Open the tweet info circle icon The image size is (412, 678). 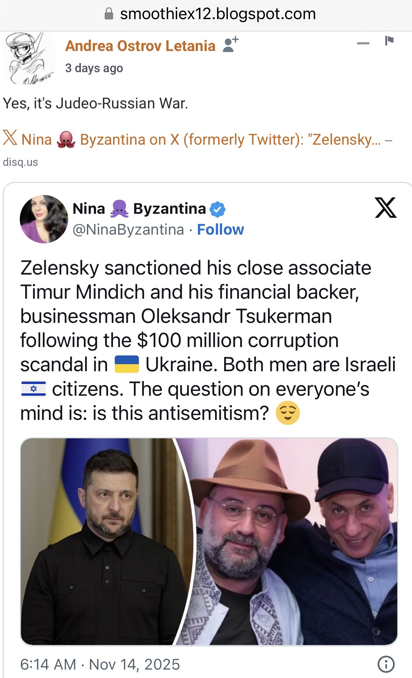coord(386,664)
